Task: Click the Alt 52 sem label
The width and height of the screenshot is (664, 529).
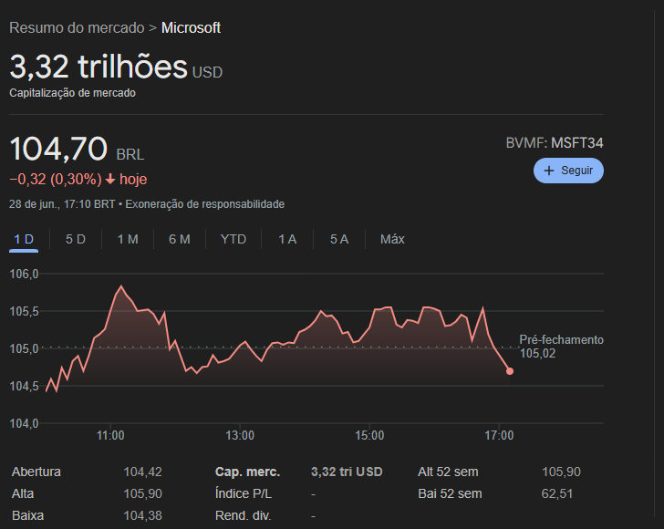Action: (448, 472)
